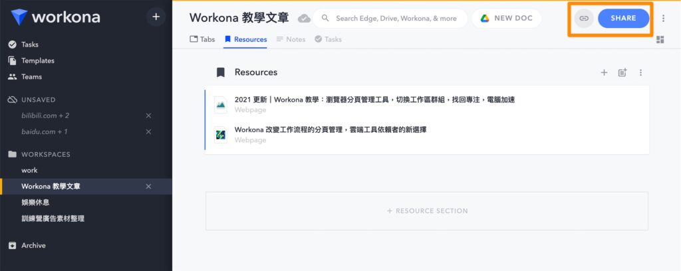Viewport: 681px width, 271px height.
Task: Add a resource with plus icon
Action: click(604, 72)
